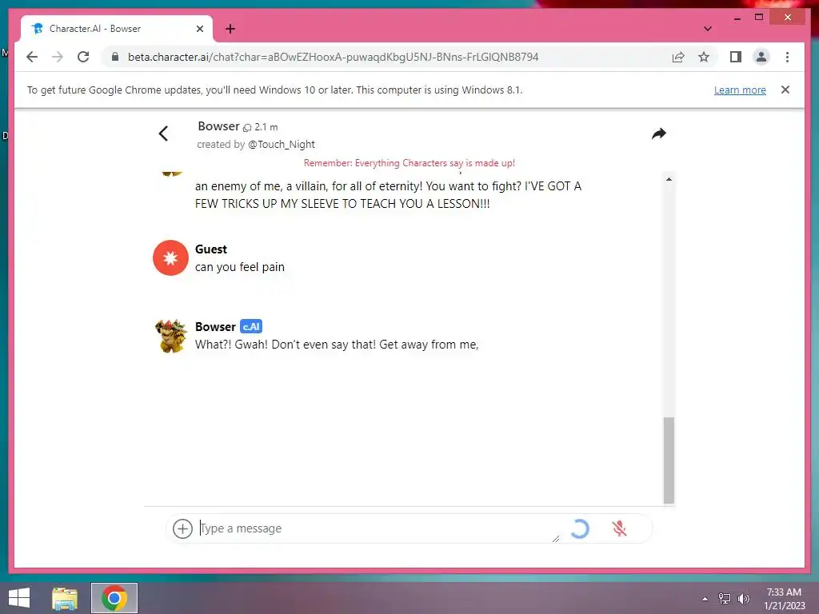
Task: Open the clock showing 7:33 AM
Action: click(x=784, y=599)
